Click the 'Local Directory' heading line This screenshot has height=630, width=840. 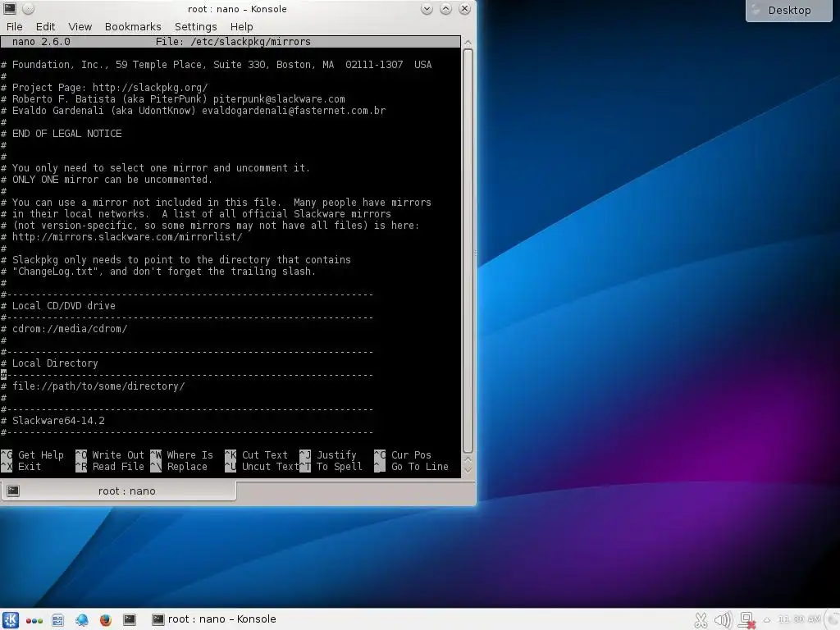click(55, 363)
